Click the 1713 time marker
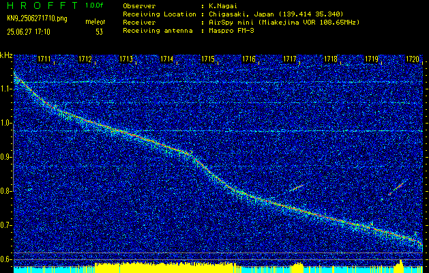Screen dimensions: 429x273 pos(126,59)
